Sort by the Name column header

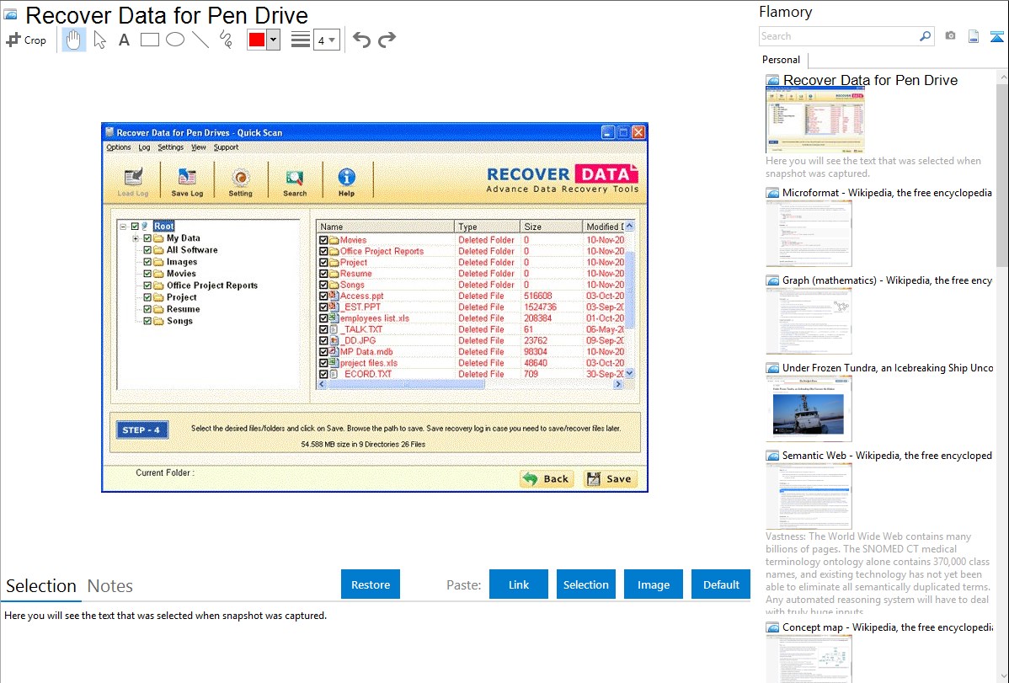coord(386,227)
